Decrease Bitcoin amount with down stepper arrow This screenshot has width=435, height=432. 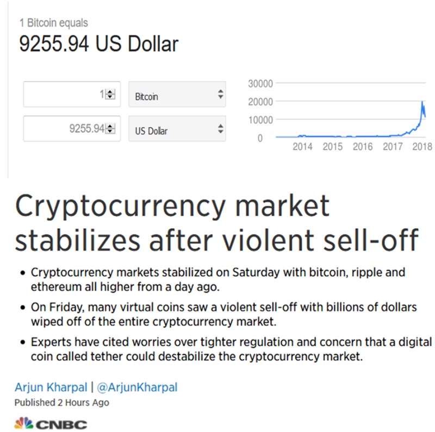pyautogui.click(x=110, y=97)
